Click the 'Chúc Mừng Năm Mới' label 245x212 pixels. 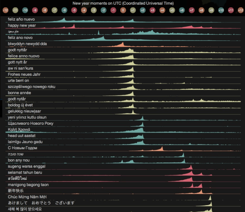27,197
